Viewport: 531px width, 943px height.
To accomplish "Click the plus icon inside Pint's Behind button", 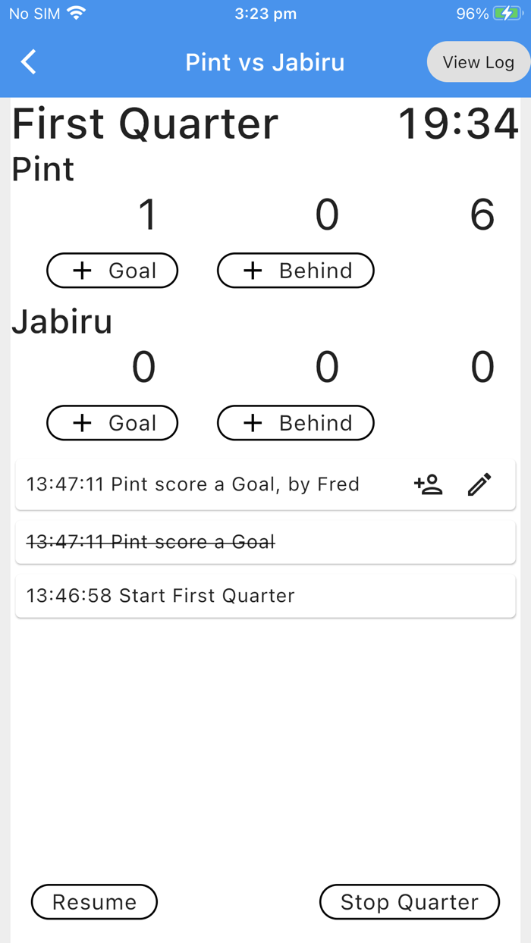I will [x=252, y=270].
